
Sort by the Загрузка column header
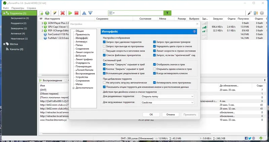(218, 19)
